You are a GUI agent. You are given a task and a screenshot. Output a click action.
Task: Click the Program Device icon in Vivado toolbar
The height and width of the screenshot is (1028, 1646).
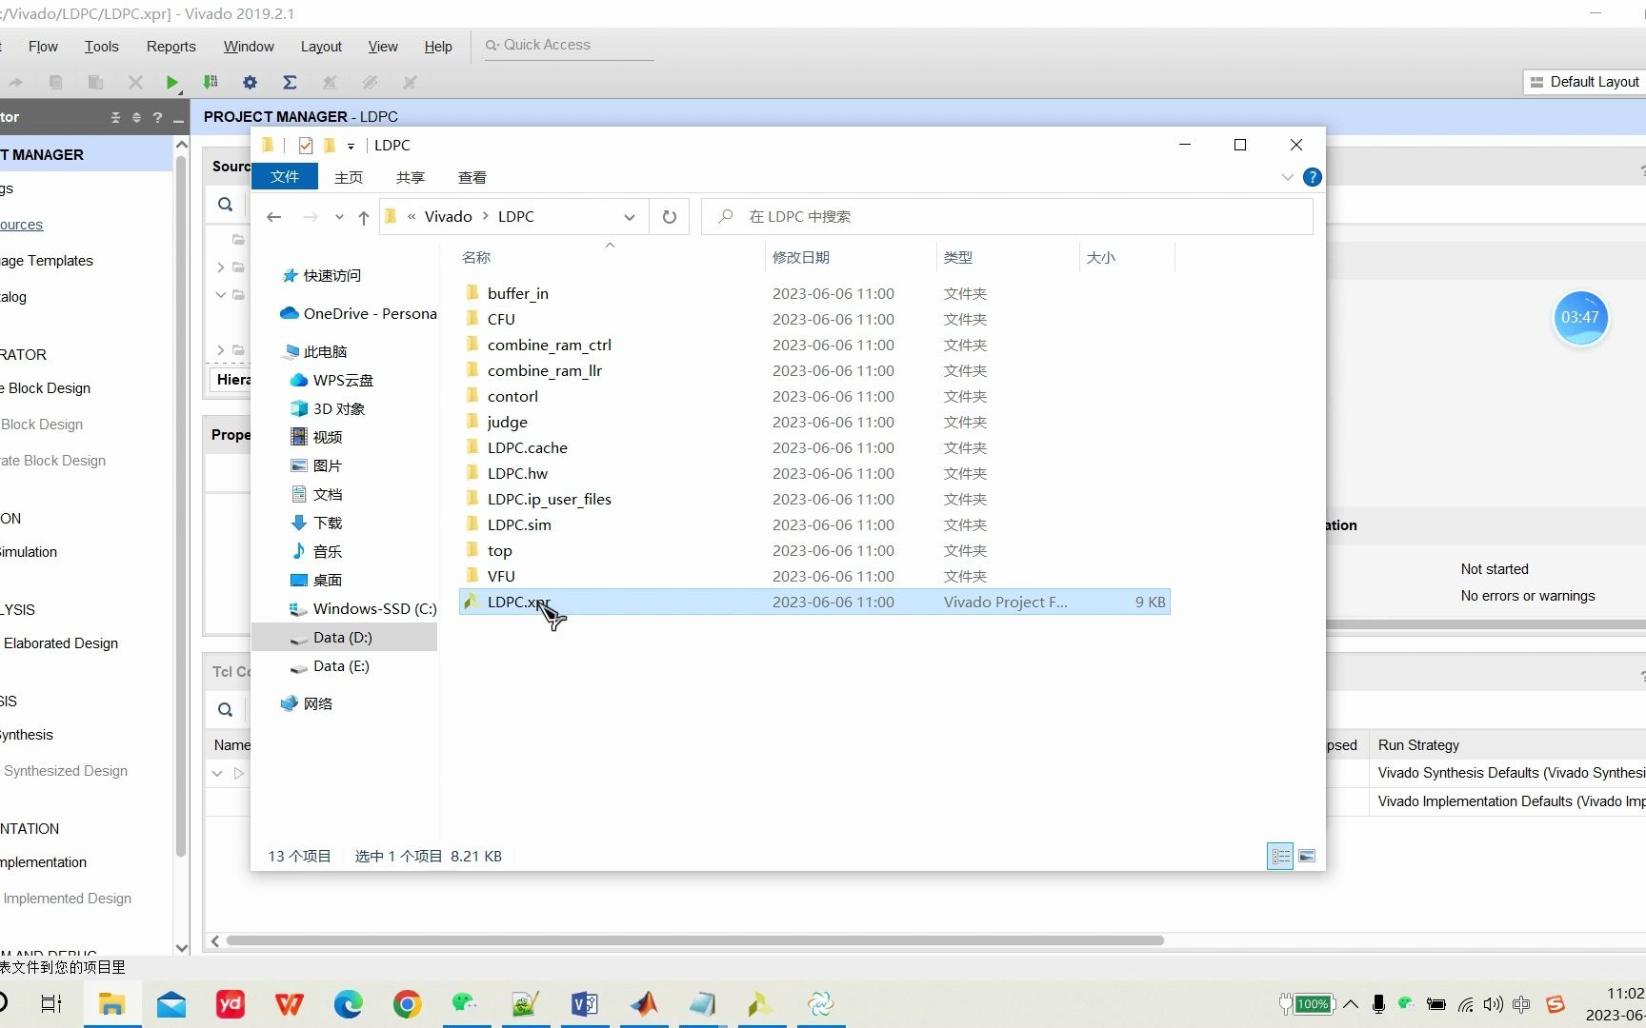click(x=211, y=83)
